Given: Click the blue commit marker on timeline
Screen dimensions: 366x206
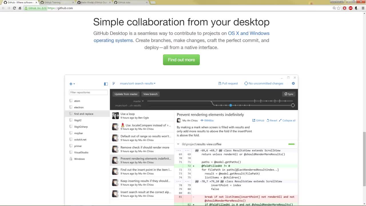Looking at the screenshot, I should click(x=230, y=105).
